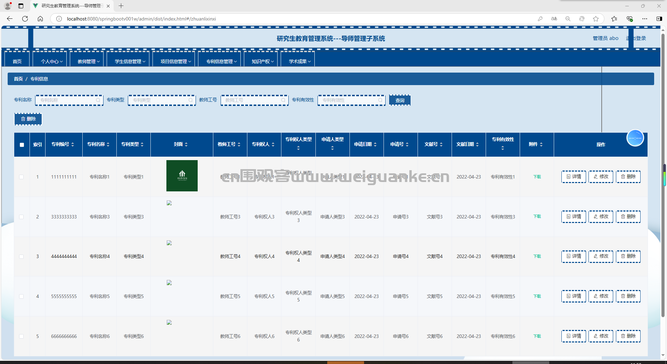Click the 查询 search button

(x=400, y=100)
